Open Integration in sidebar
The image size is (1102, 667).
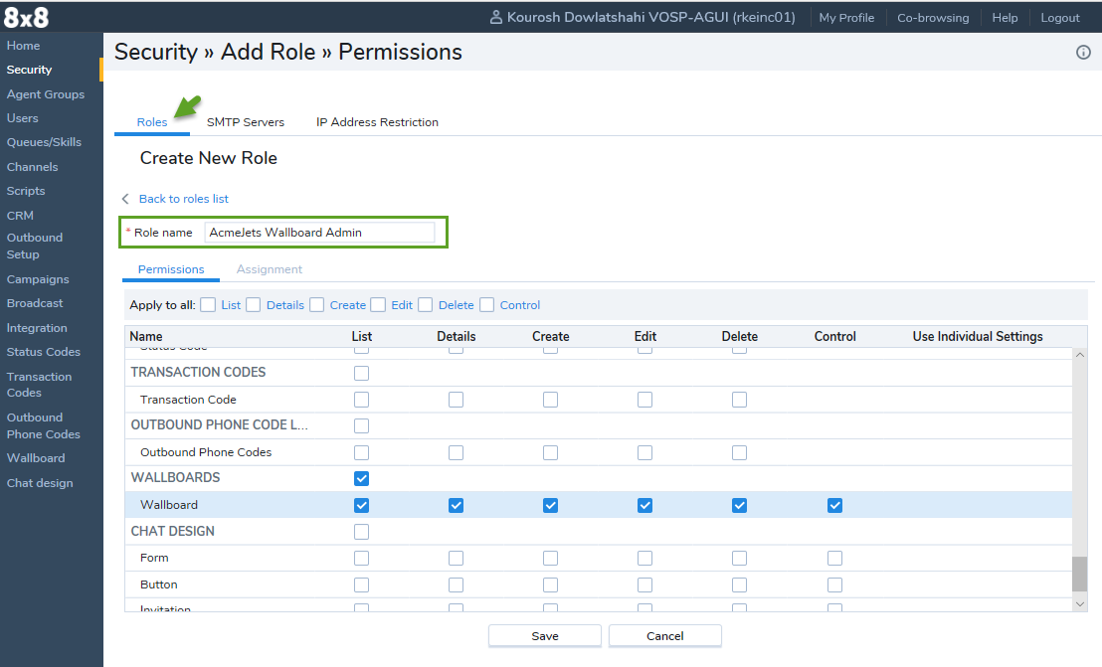pyautogui.click(x=37, y=328)
